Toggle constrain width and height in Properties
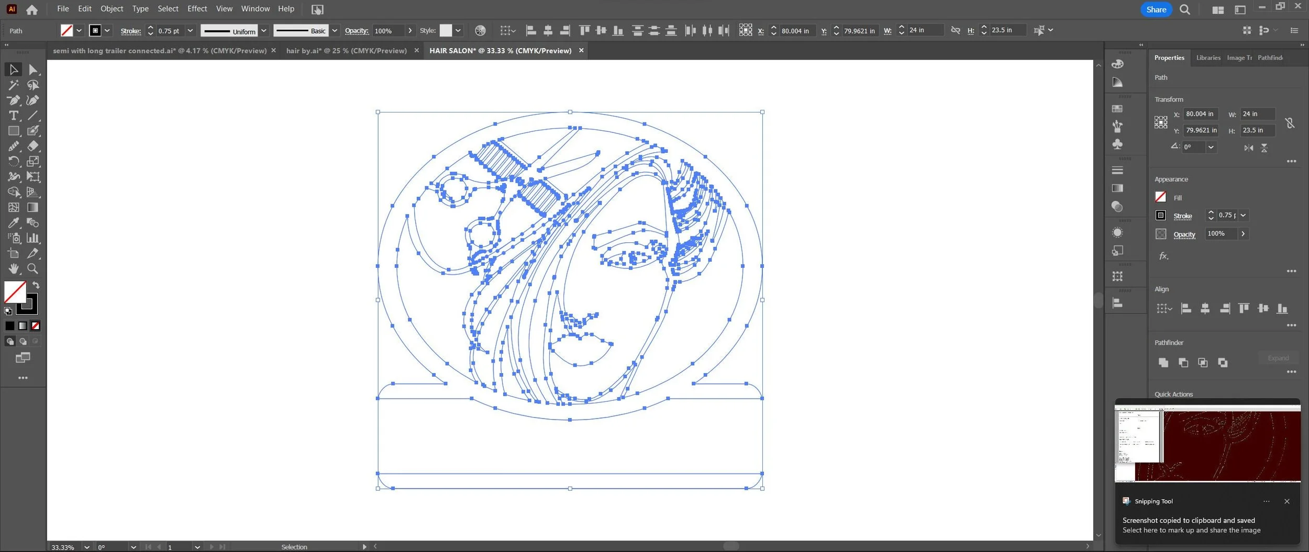The image size is (1309, 552). click(1290, 123)
